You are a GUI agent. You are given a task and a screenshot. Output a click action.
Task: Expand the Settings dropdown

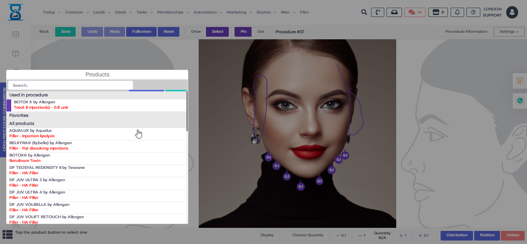509,32
